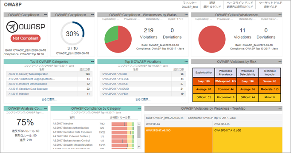The width and height of the screenshot is (291, 153).
Task: Click the Average: 67 Exploitability cell
Action: point(204,89)
